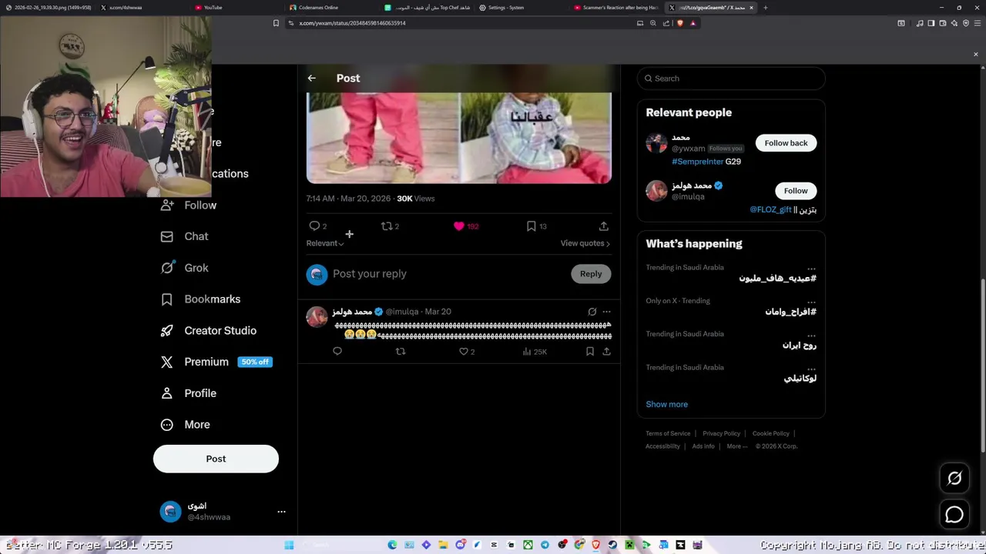Image resolution: width=986 pixels, height=554 pixels.
Task: Open Windows Start button on taskbar
Action: point(288,545)
